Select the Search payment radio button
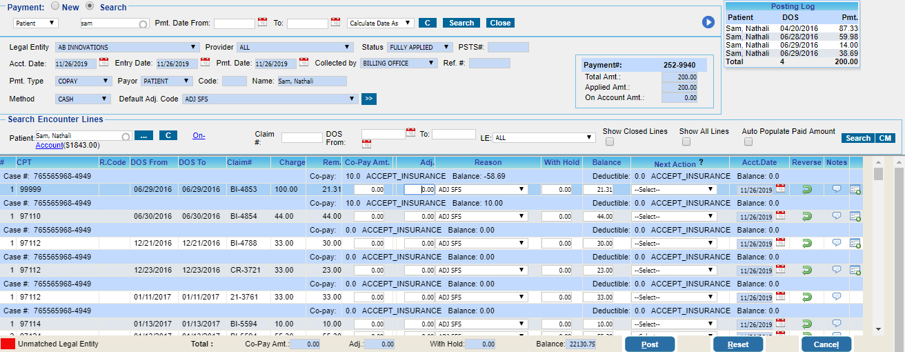Image resolution: width=905 pixels, height=352 pixels. click(x=90, y=6)
